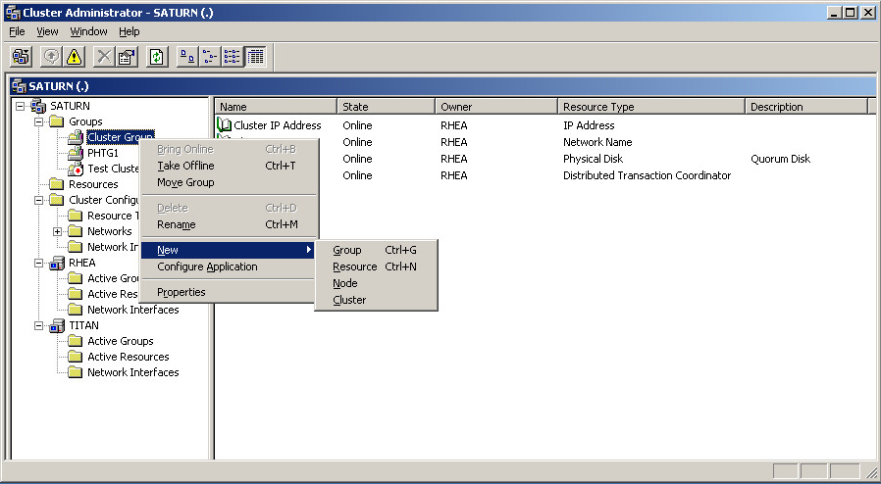
Task: Click the Networks folder icon
Action: click(76, 231)
